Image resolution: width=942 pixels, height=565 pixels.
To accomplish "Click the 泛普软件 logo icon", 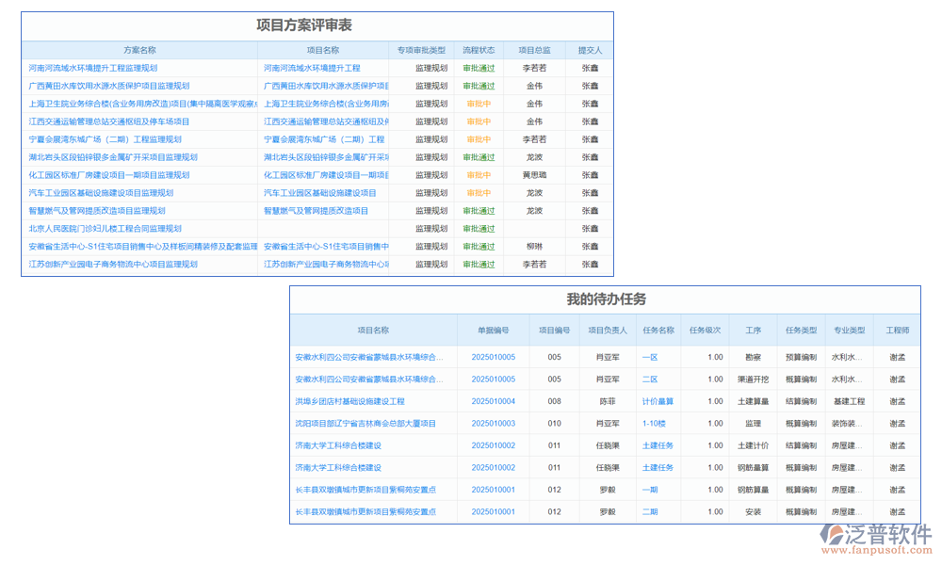I will [x=831, y=532].
